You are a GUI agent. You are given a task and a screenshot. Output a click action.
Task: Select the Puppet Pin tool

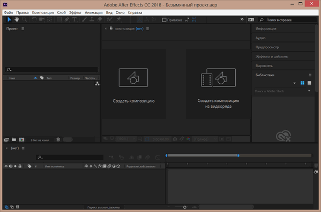pos(119,19)
